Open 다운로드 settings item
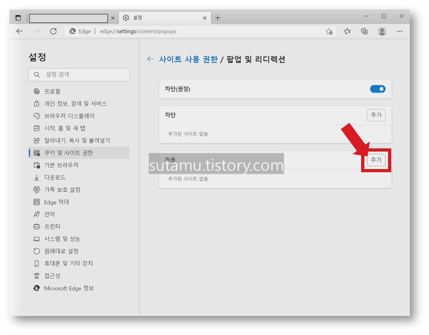 tap(79, 177)
